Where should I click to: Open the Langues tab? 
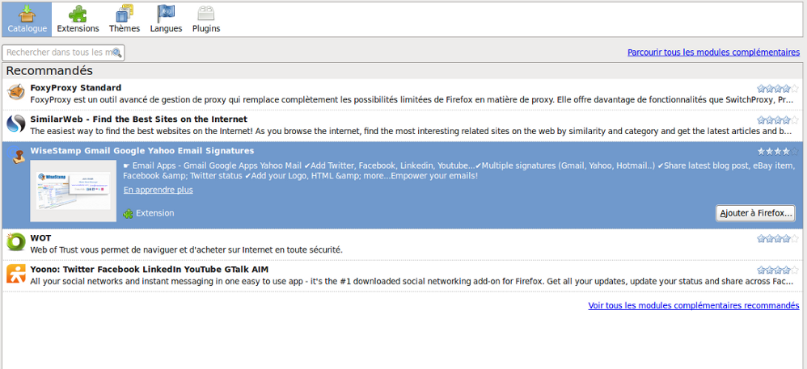point(167,19)
